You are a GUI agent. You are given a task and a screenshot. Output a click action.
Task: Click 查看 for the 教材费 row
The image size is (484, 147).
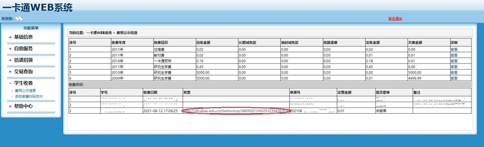454,55
